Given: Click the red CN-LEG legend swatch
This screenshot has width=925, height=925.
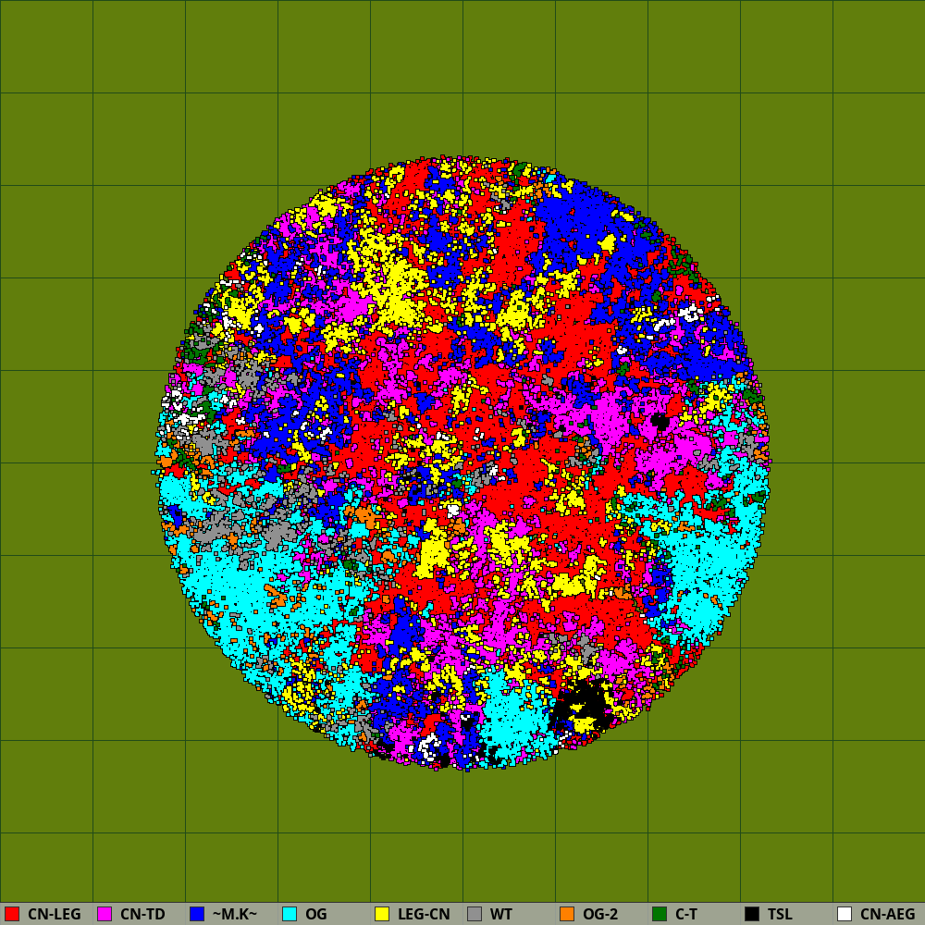Looking at the screenshot, I should (x=12, y=914).
